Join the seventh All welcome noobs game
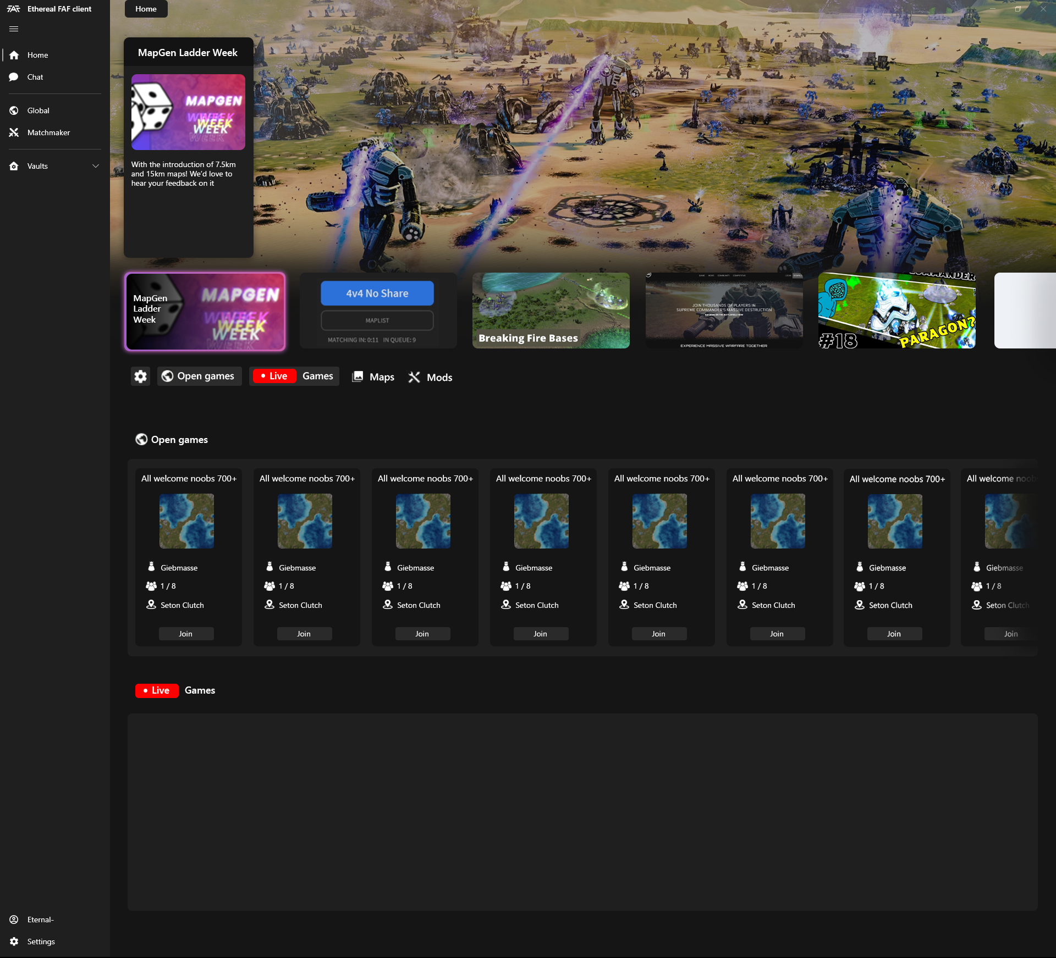1056x958 pixels. click(894, 634)
